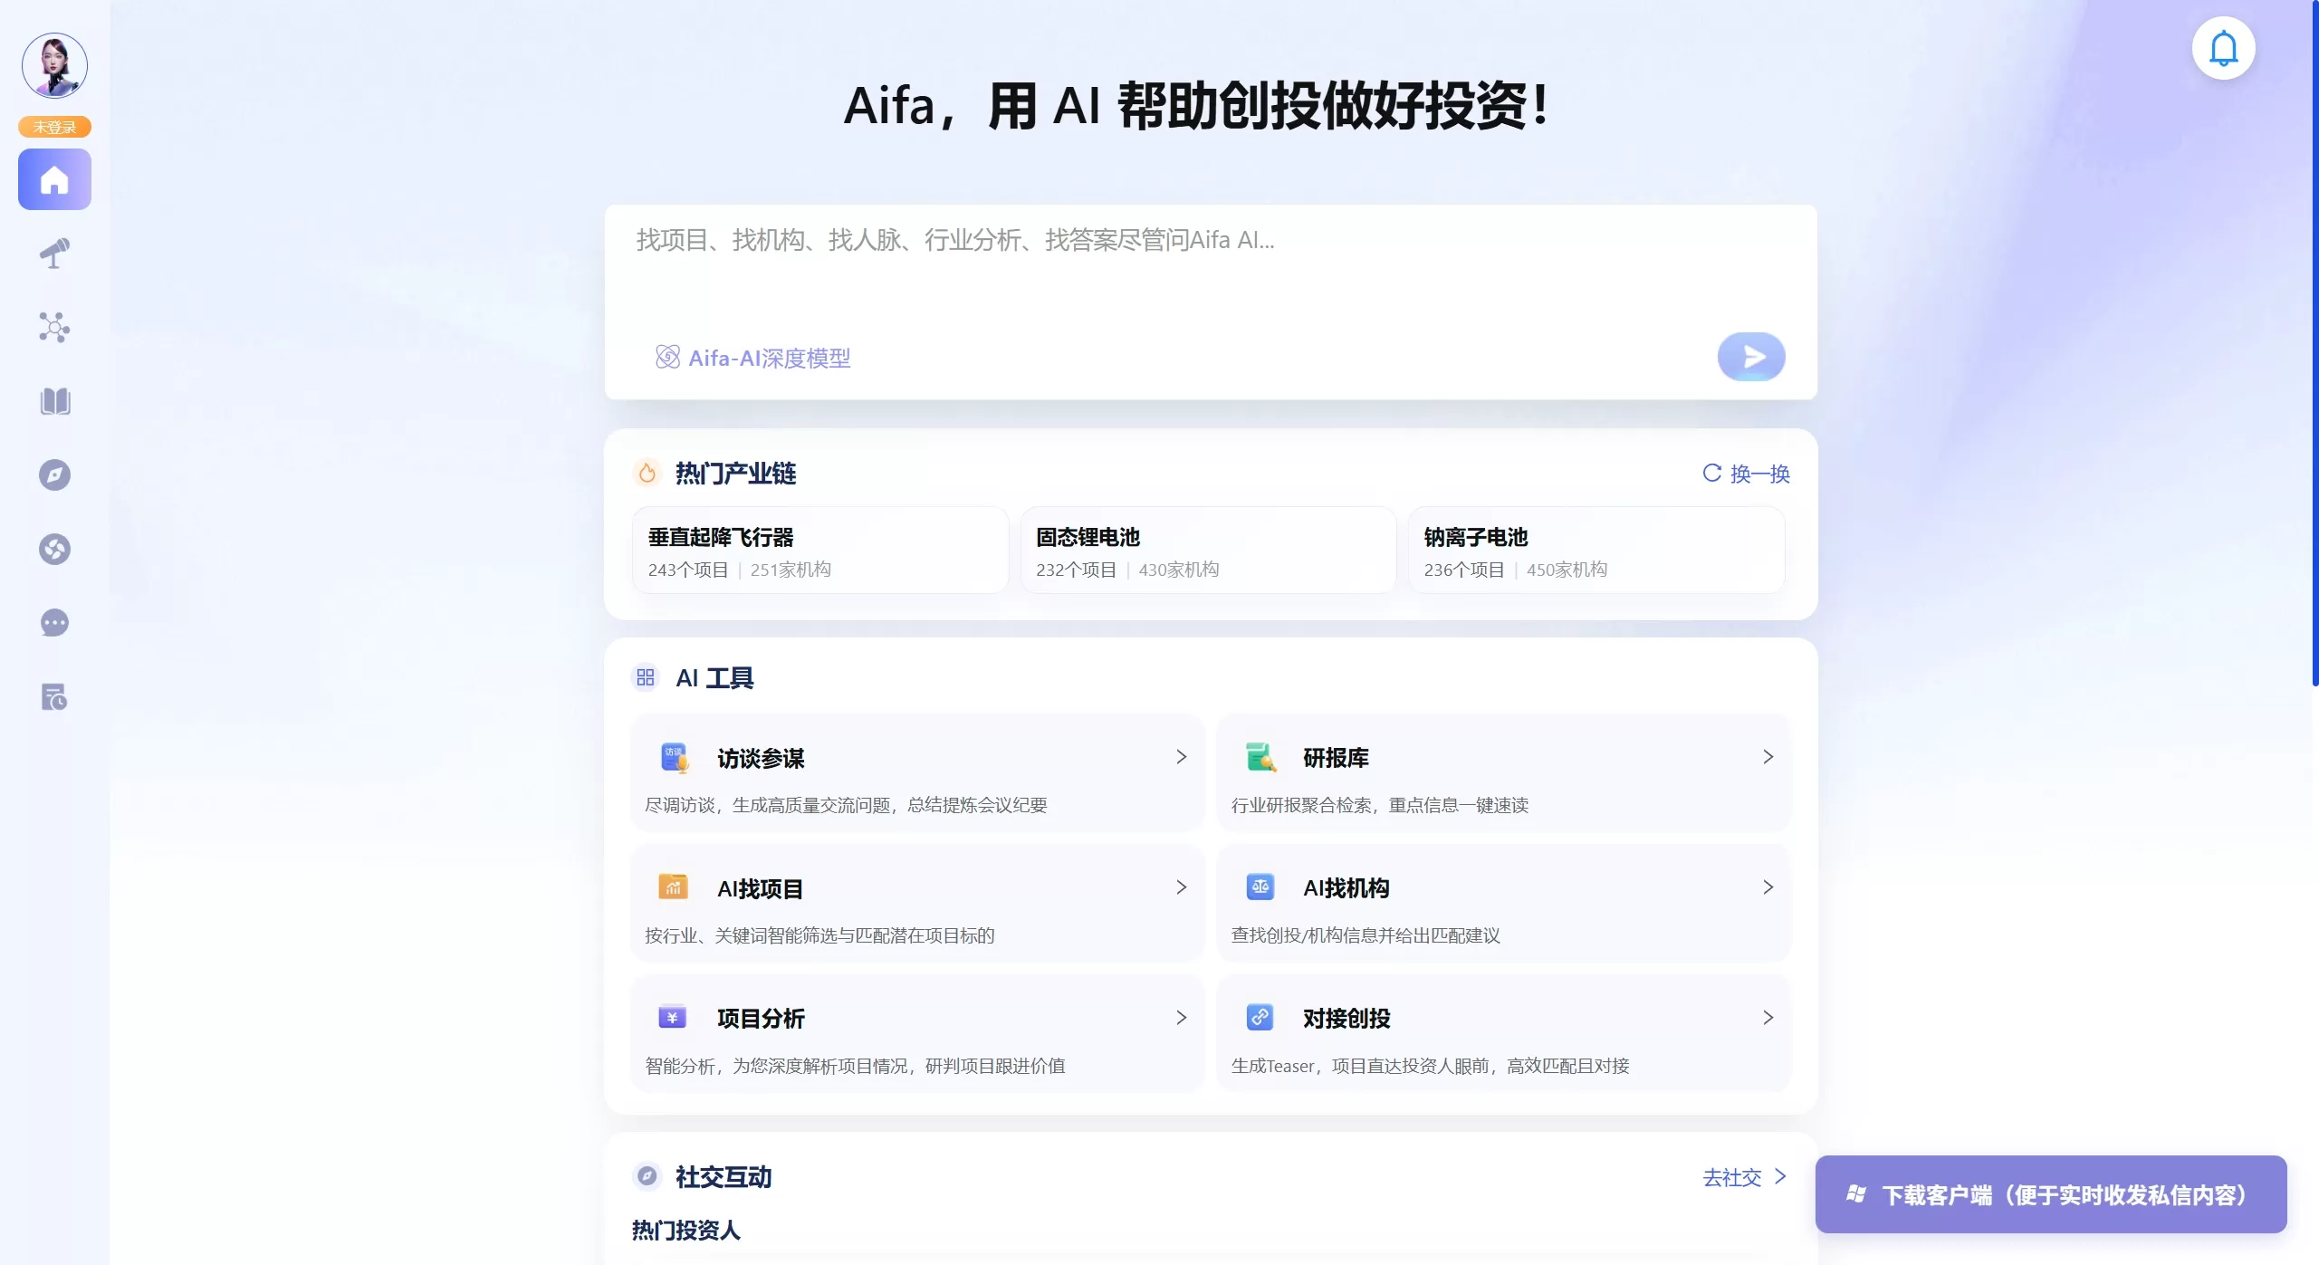
Task: Open the 项目分析 tool card
Action: (x=916, y=1034)
